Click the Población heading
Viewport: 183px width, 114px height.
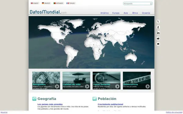pos(107,99)
